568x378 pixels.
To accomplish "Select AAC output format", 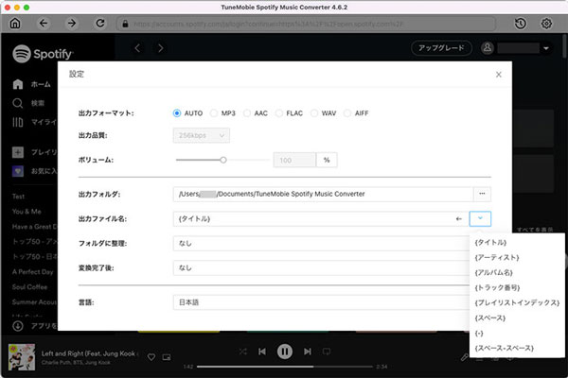I will click(247, 113).
